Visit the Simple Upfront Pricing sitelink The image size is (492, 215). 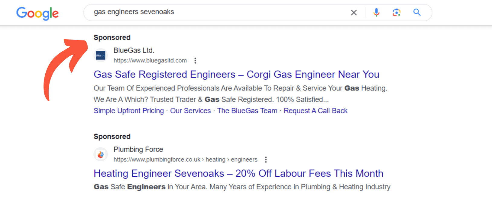pyautogui.click(x=128, y=111)
